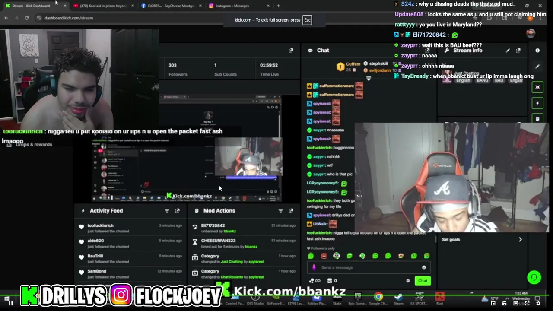The image size is (553, 311).
Task: Pause the video playback
Action: 11,303
